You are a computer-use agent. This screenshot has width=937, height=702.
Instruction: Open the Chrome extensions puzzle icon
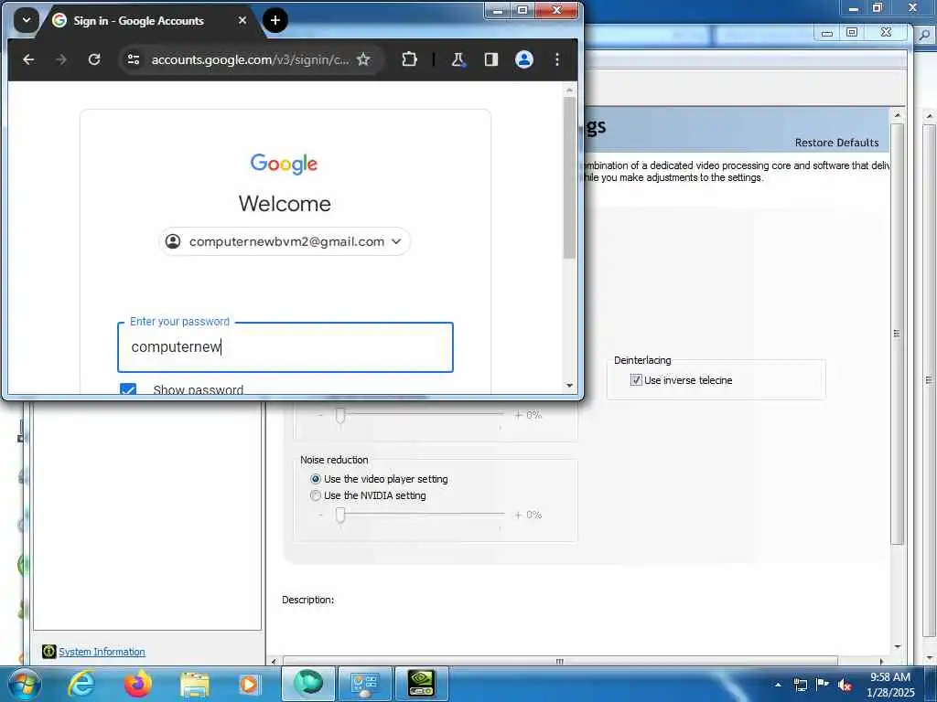point(409,59)
